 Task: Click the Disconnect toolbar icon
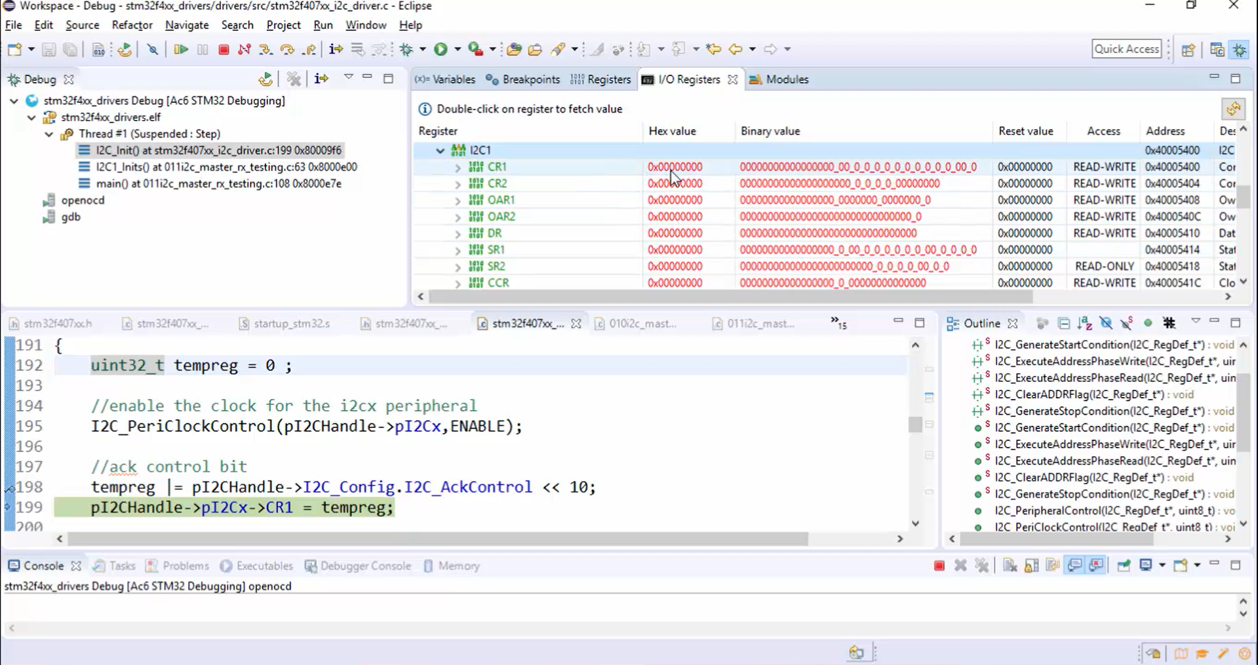(245, 49)
